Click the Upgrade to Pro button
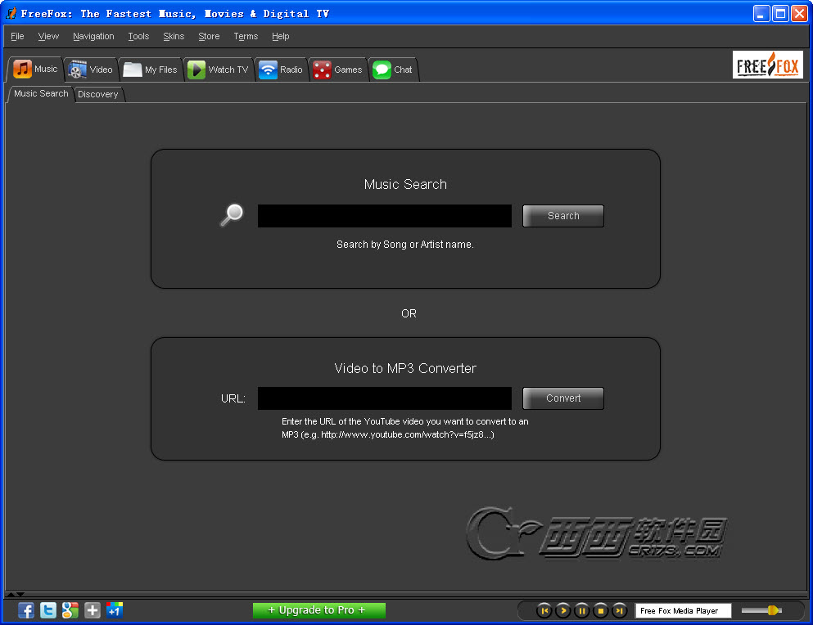Image resolution: width=813 pixels, height=625 pixels. coord(318,610)
